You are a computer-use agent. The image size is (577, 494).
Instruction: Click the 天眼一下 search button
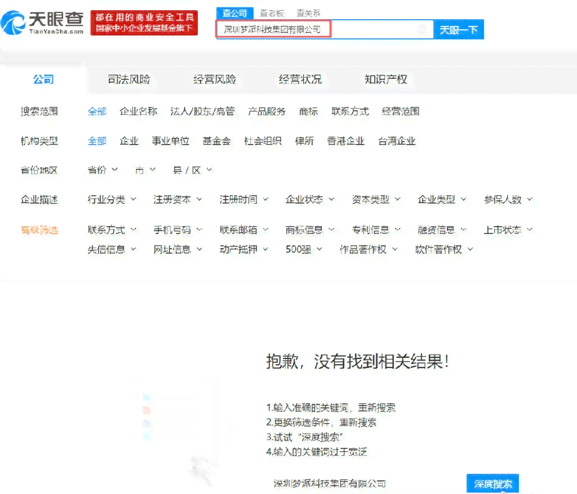[459, 29]
